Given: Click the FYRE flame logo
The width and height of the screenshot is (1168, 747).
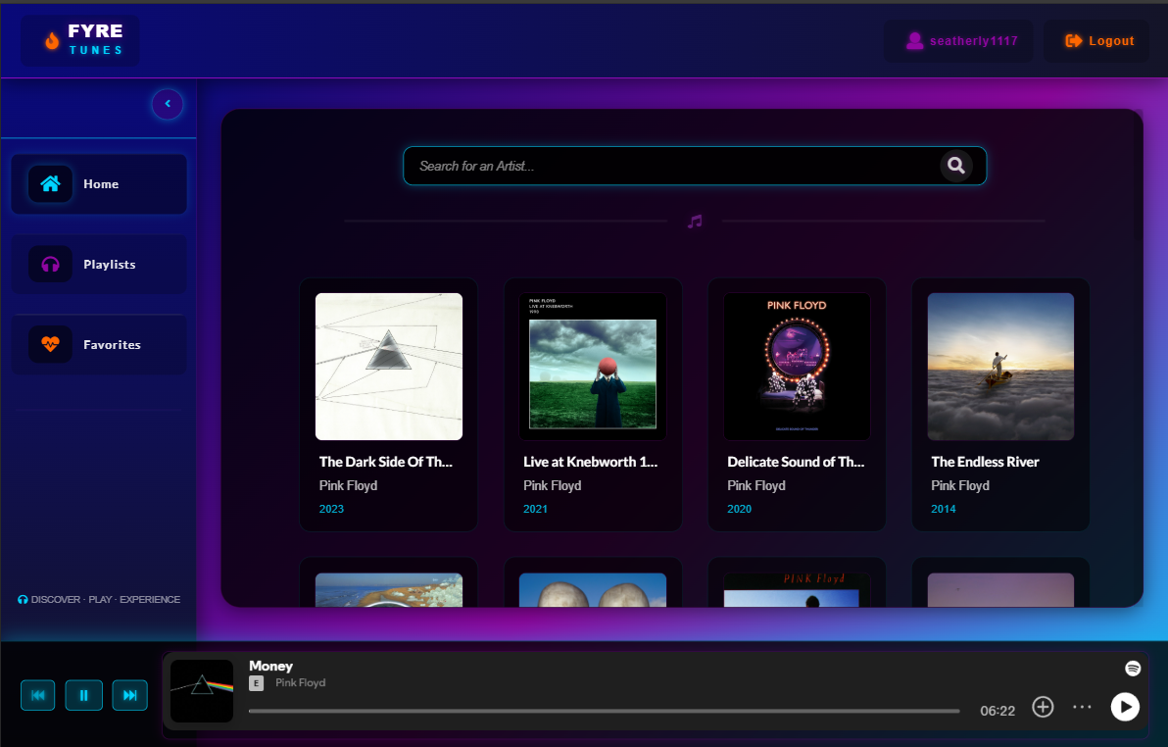Looking at the screenshot, I should click(52, 40).
